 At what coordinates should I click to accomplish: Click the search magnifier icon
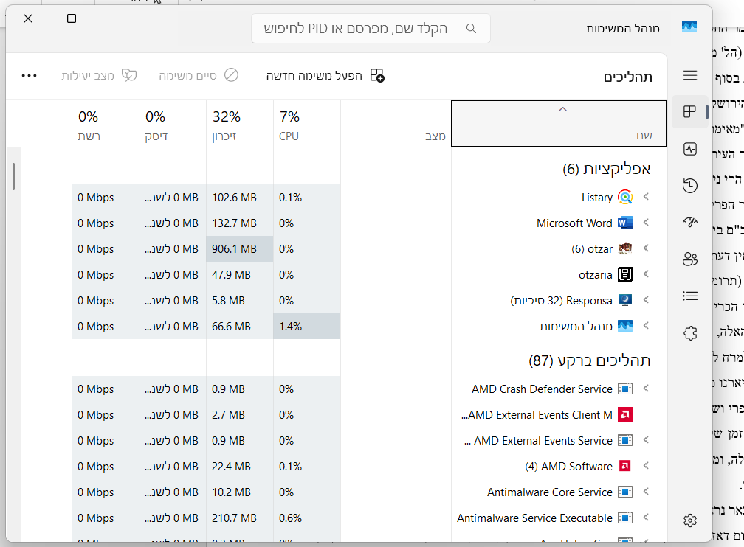[471, 29]
